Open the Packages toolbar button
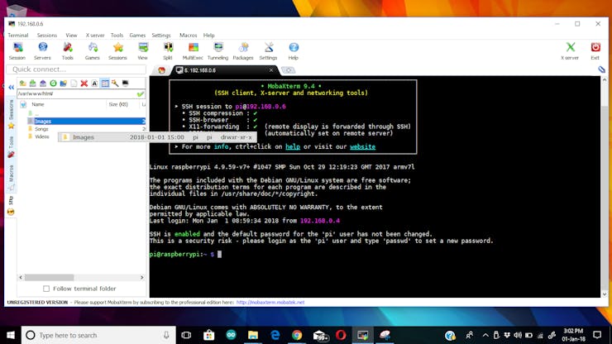The width and height of the screenshot is (612, 344). pyautogui.click(x=243, y=51)
